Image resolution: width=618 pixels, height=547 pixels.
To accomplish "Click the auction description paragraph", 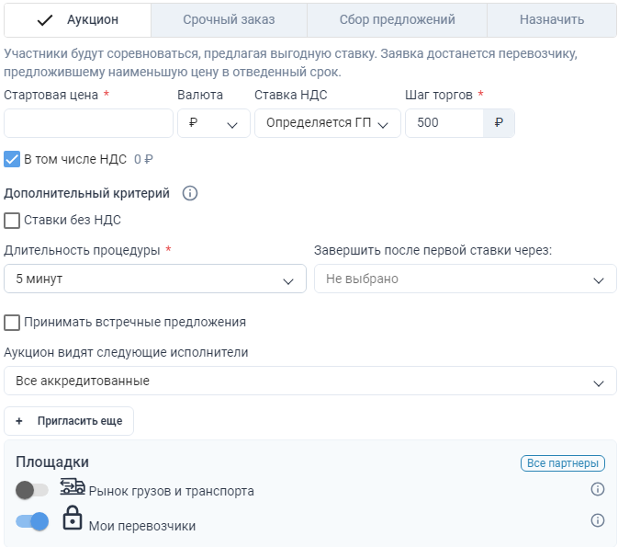I will [x=290, y=63].
